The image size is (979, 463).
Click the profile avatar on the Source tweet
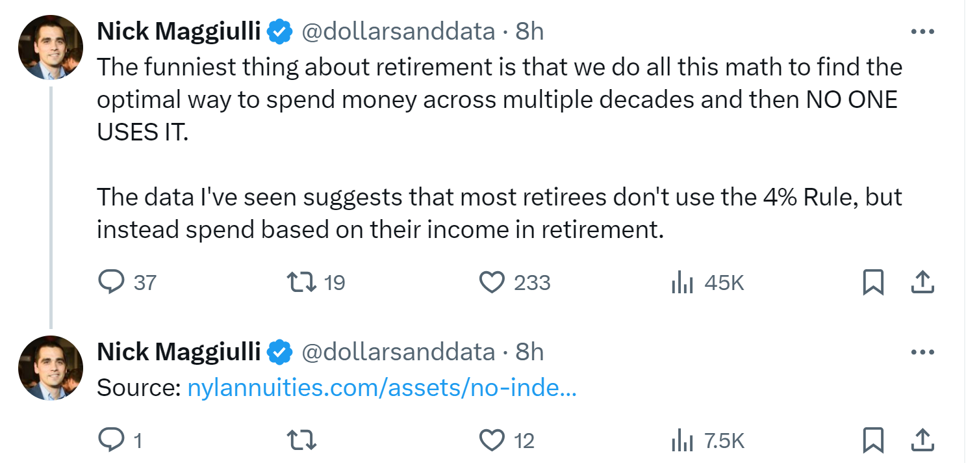click(x=51, y=368)
